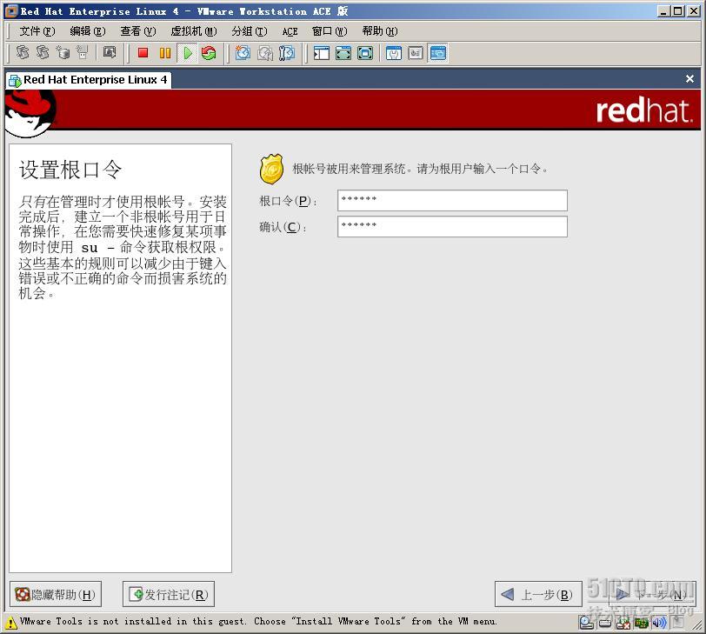Click the VMware Tools not installed message
The width and height of the screenshot is (706, 634).
coord(258,622)
